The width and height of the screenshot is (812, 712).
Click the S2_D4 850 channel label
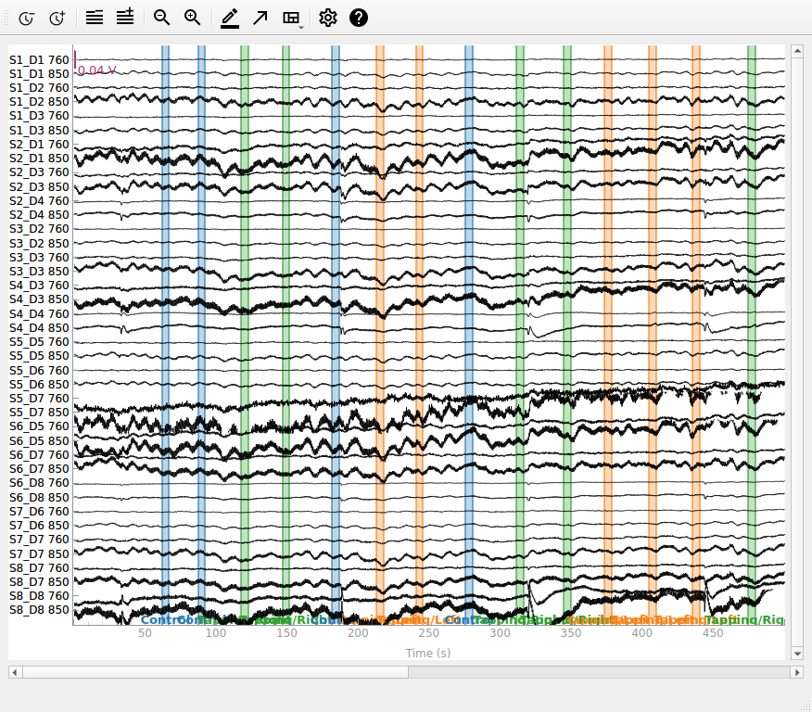point(39,215)
